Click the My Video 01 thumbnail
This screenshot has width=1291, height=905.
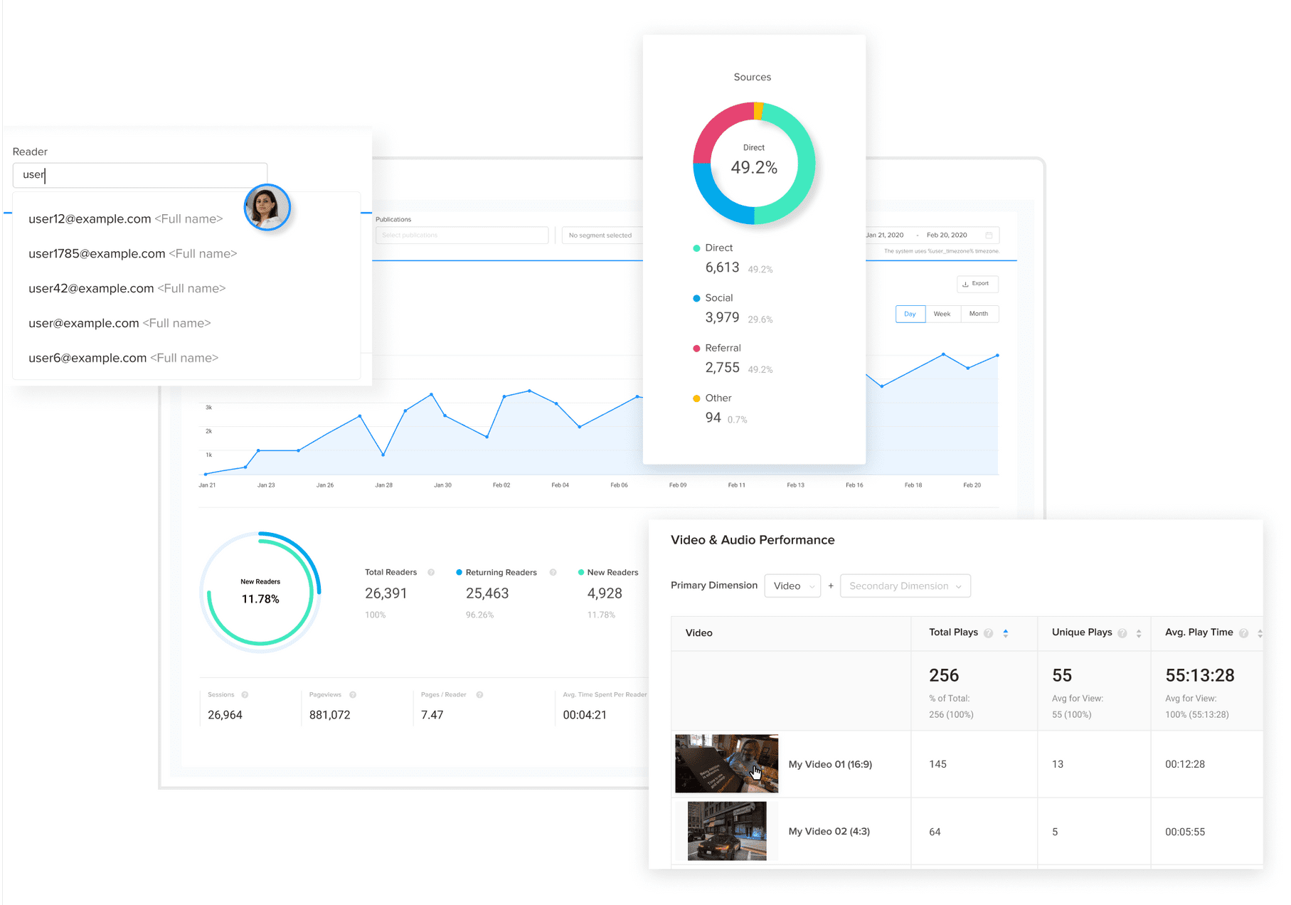tap(726, 763)
